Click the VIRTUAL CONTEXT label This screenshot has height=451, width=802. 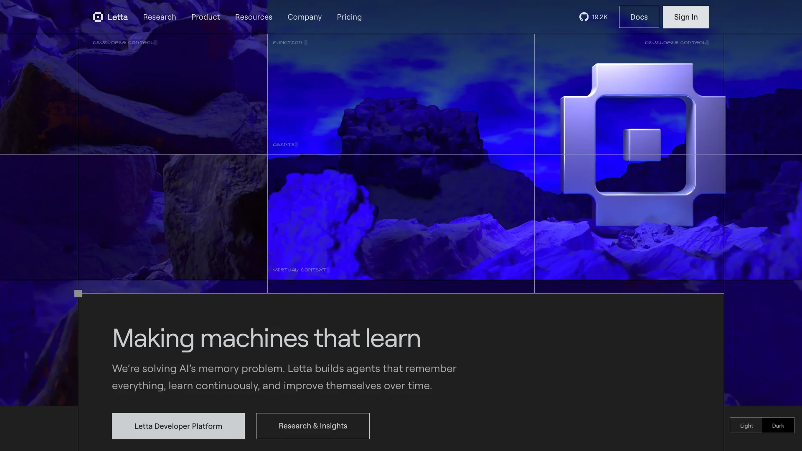(x=299, y=270)
